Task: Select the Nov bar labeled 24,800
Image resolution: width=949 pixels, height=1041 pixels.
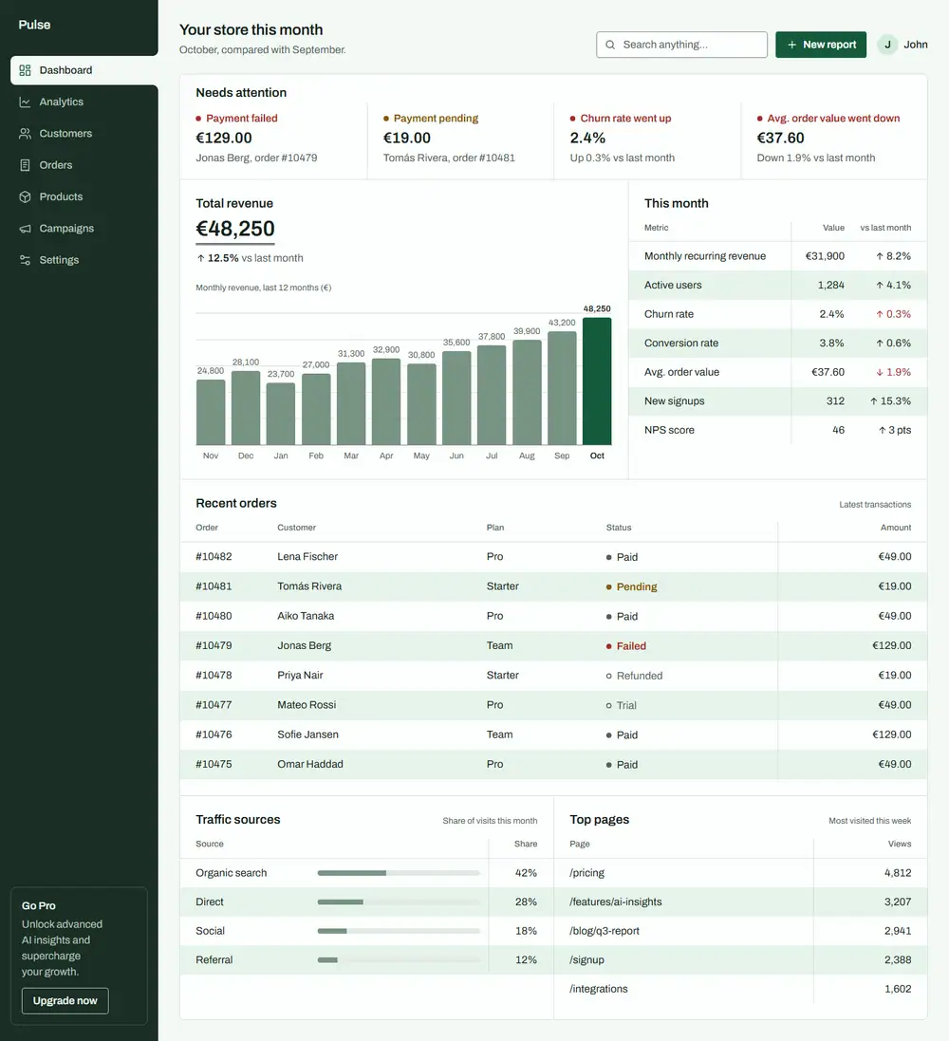Action: tap(211, 412)
